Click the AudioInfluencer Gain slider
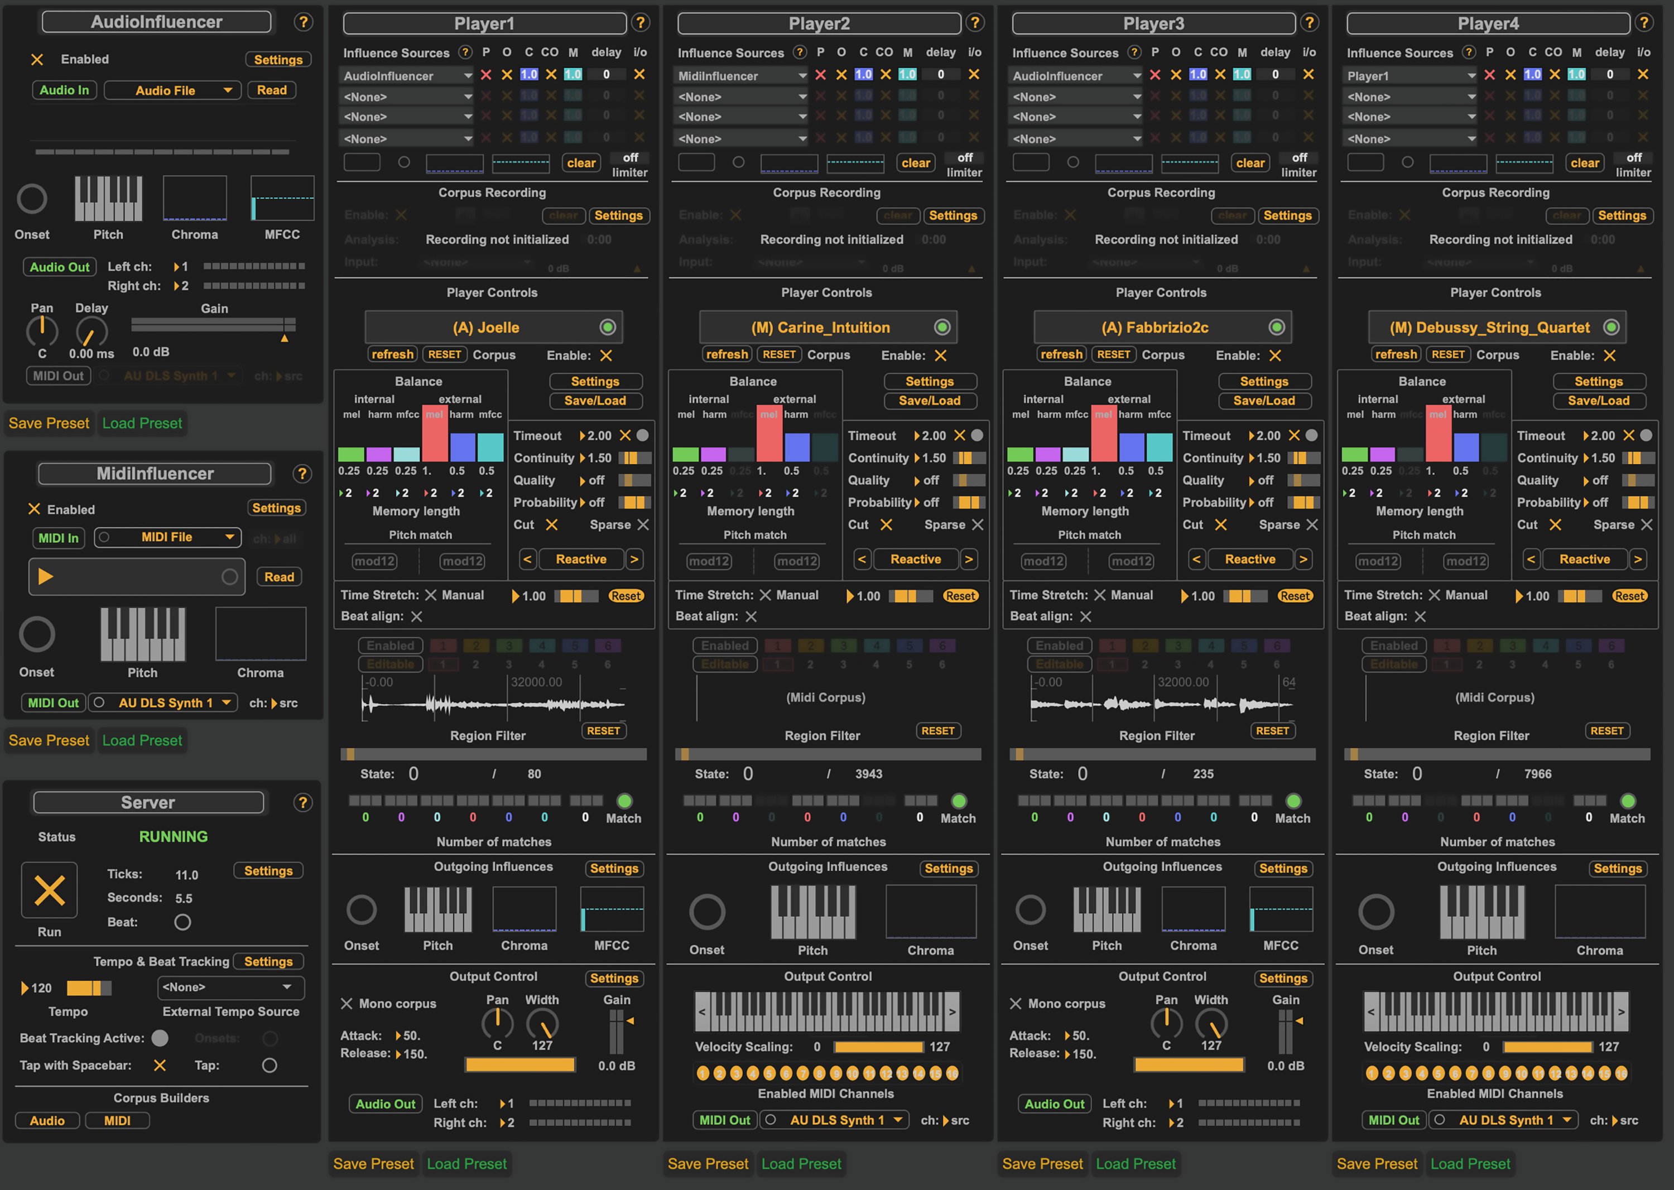Screen dimensions: 1674x1190 click(213, 324)
